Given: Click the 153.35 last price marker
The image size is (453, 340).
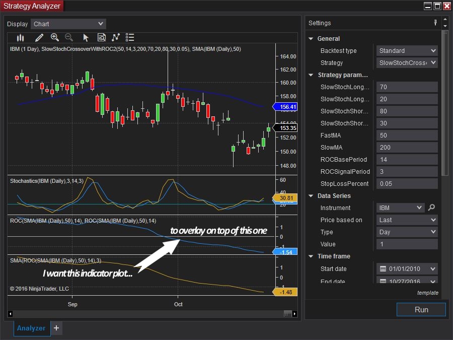Looking at the screenshot, I should [x=285, y=128].
